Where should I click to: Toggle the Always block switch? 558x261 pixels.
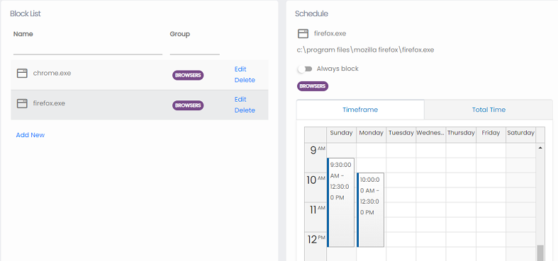pyautogui.click(x=305, y=69)
